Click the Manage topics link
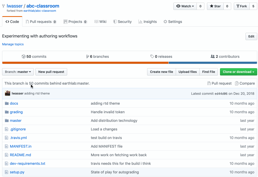Screen dimensions: 258x177 (13, 44)
